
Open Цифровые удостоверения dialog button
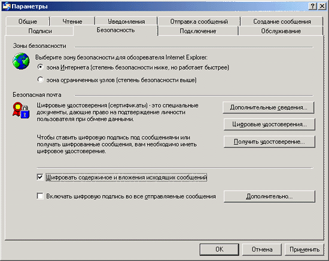coord(269,125)
